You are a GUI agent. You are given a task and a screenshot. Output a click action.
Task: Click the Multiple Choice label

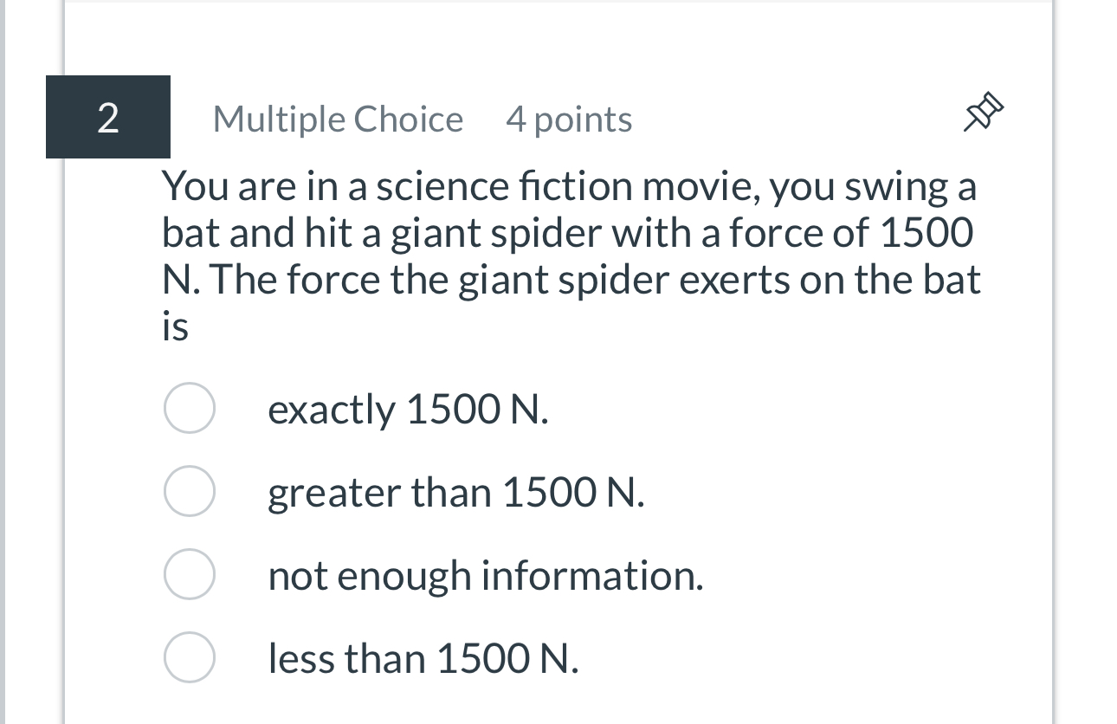(338, 120)
